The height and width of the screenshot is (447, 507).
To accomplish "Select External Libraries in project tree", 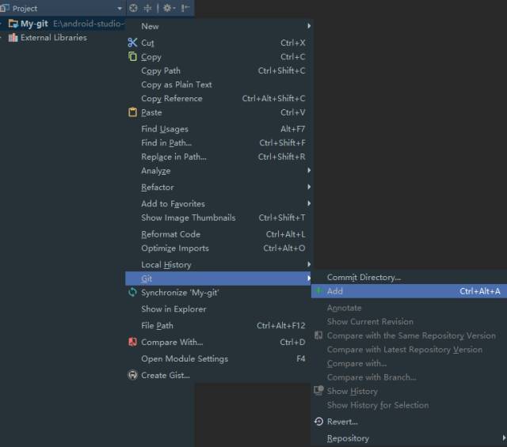I will 54,38.
